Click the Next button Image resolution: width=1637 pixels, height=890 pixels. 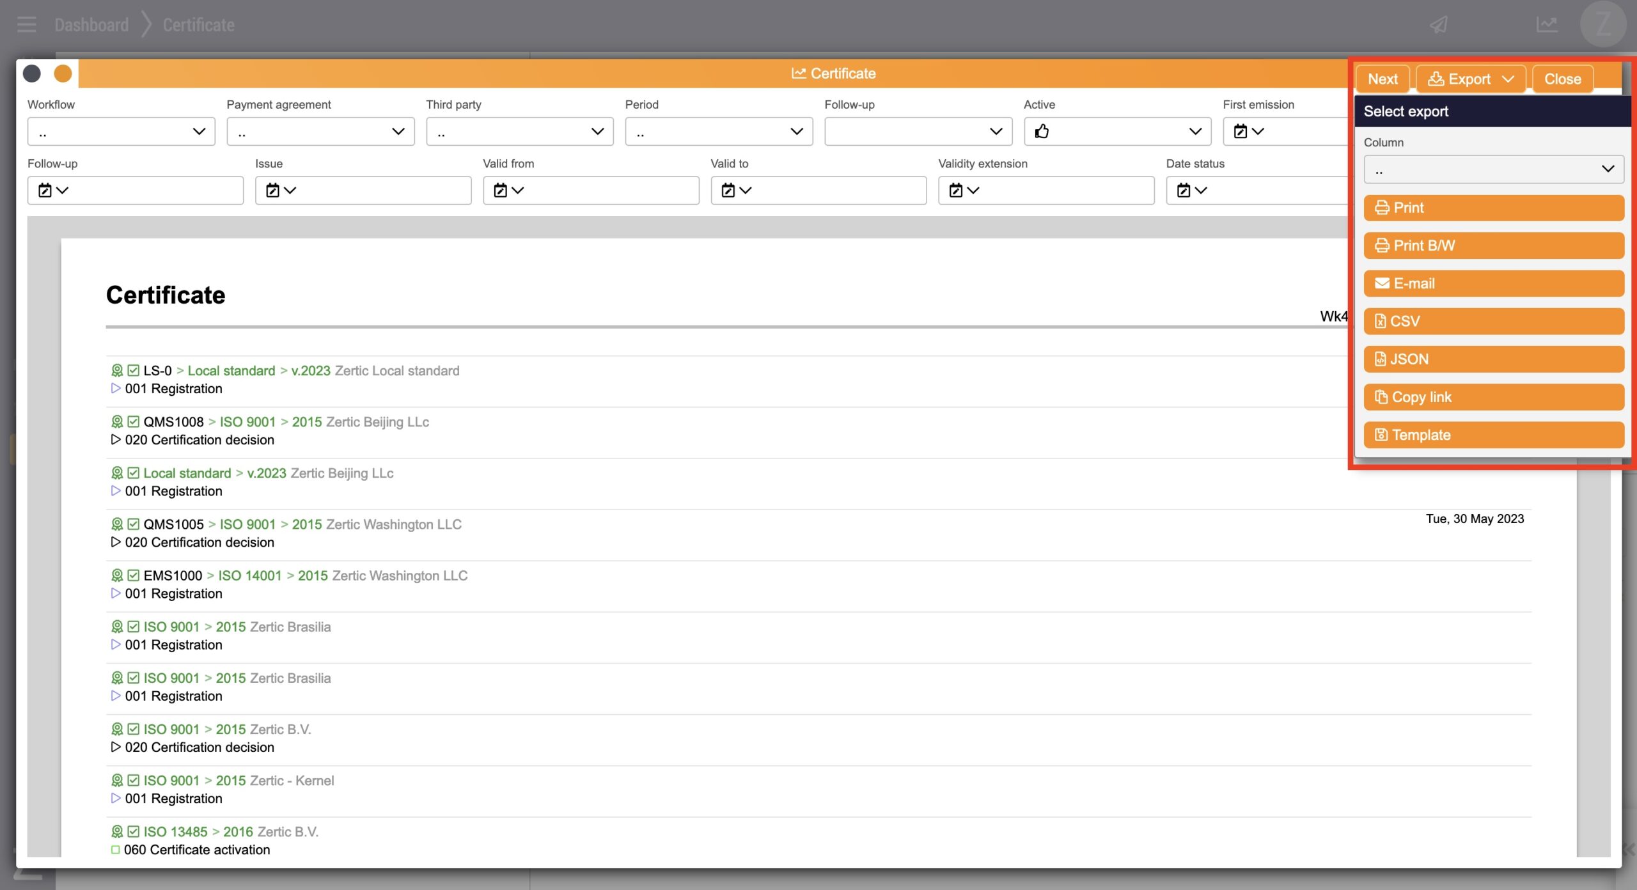pos(1382,79)
